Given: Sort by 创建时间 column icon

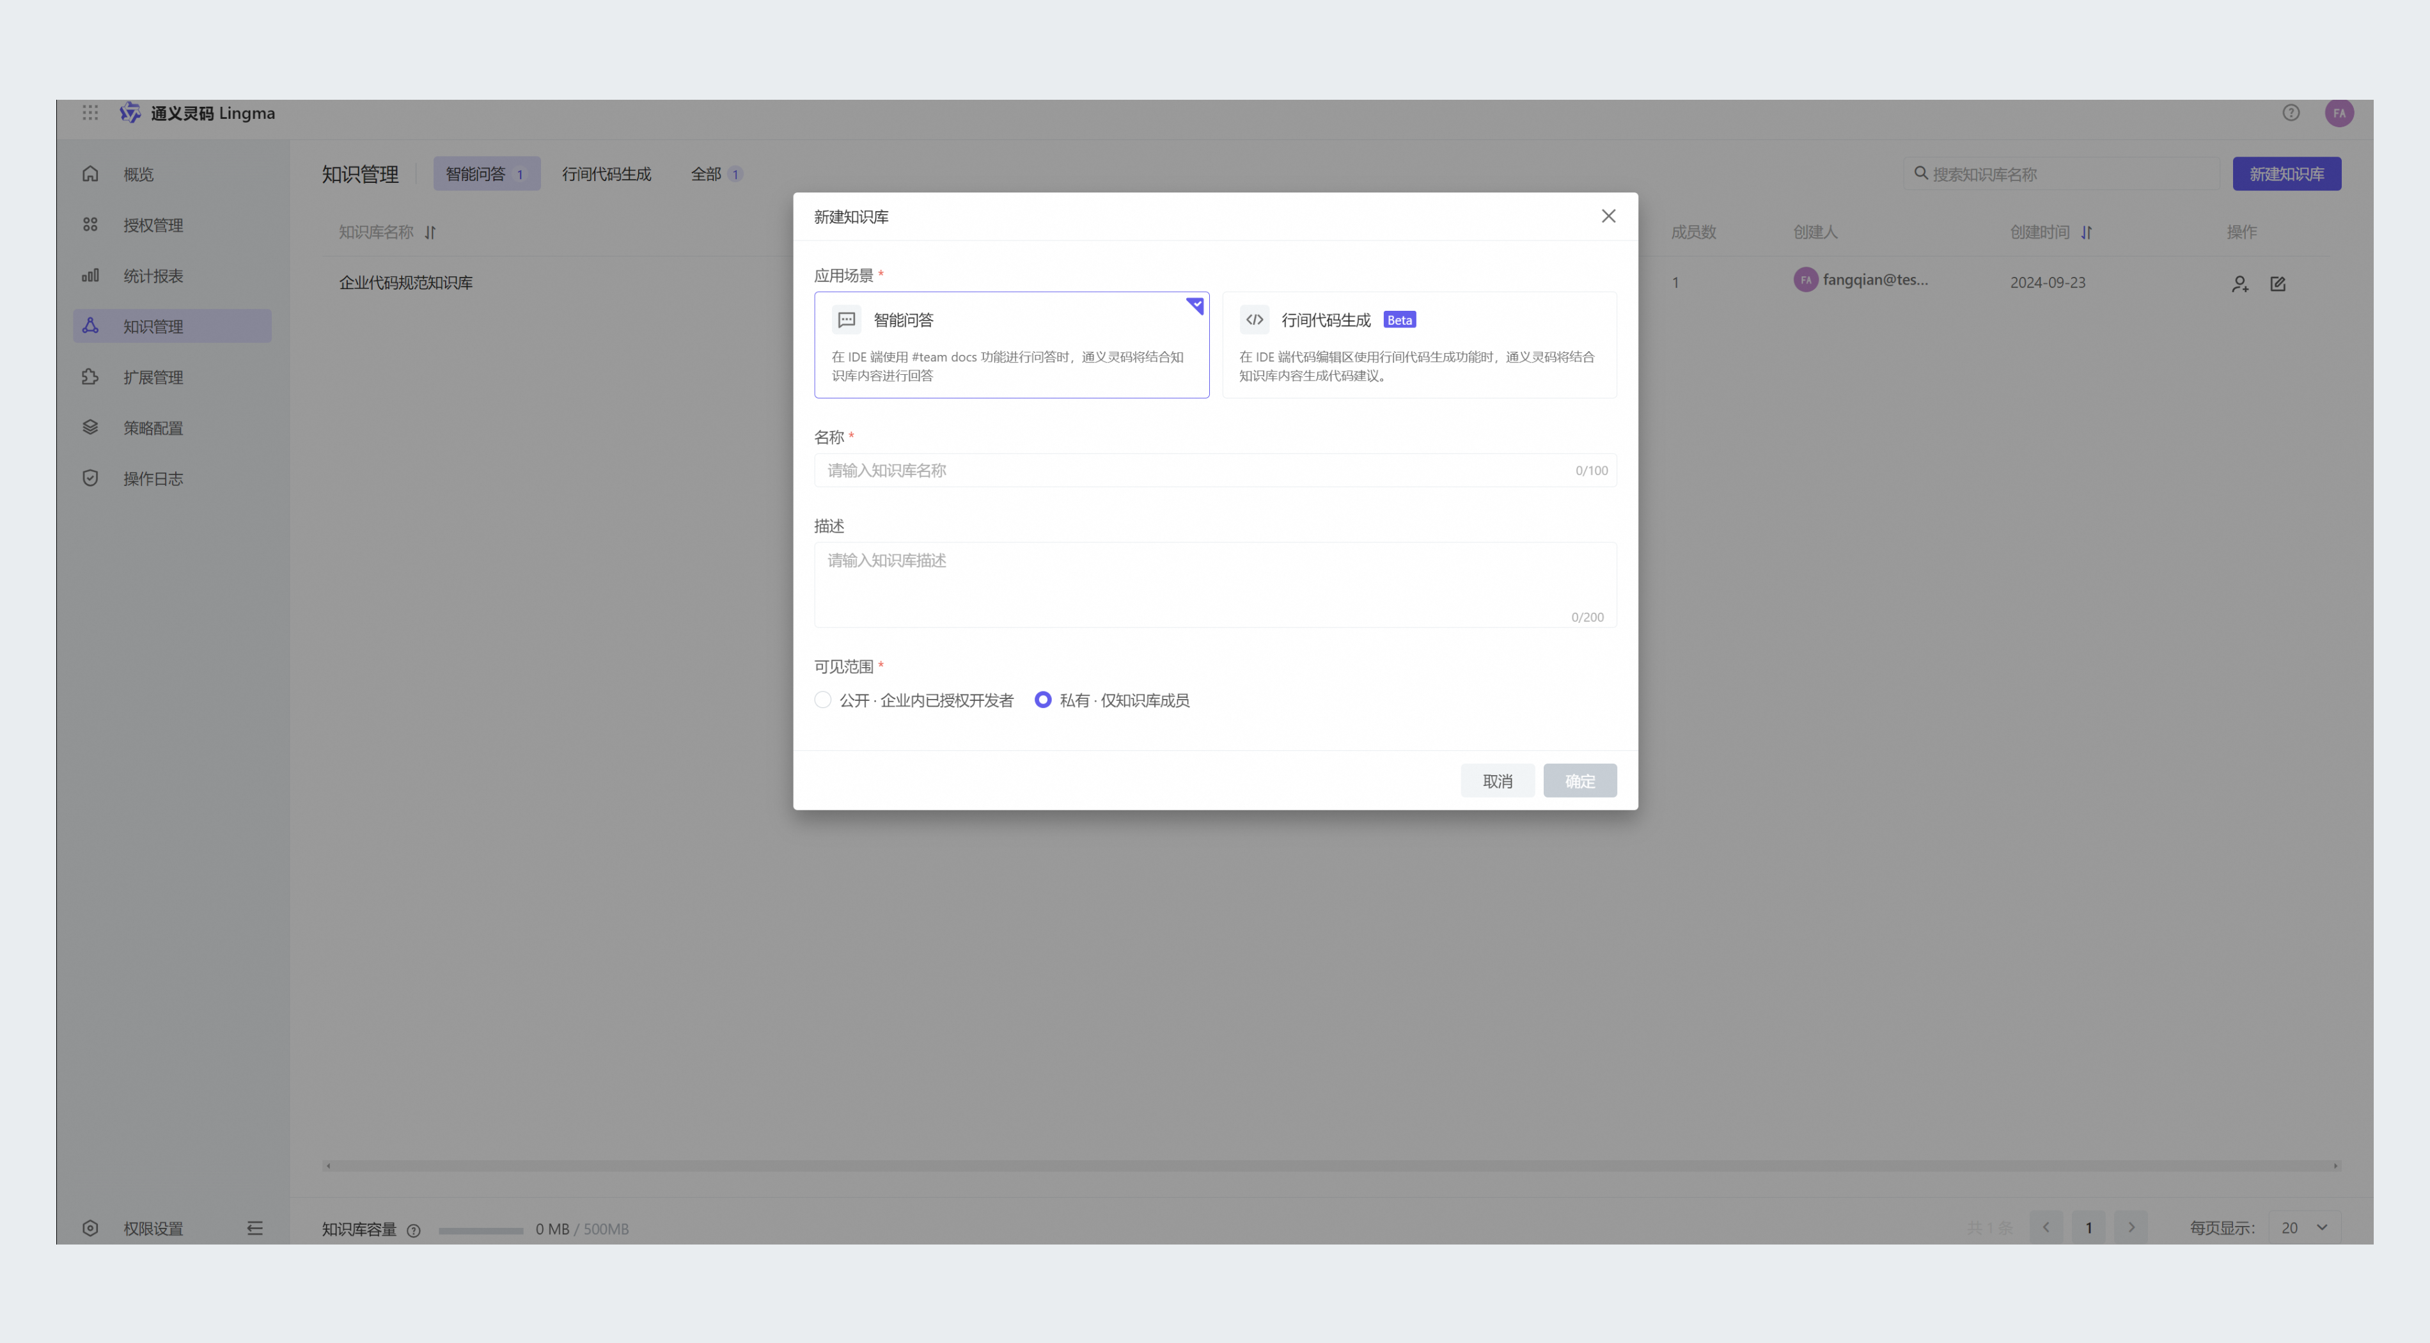Looking at the screenshot, I should (2086, 232).
